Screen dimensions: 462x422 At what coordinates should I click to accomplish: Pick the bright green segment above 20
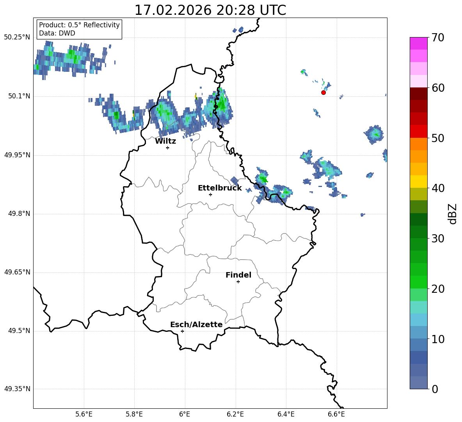[418, 282]
